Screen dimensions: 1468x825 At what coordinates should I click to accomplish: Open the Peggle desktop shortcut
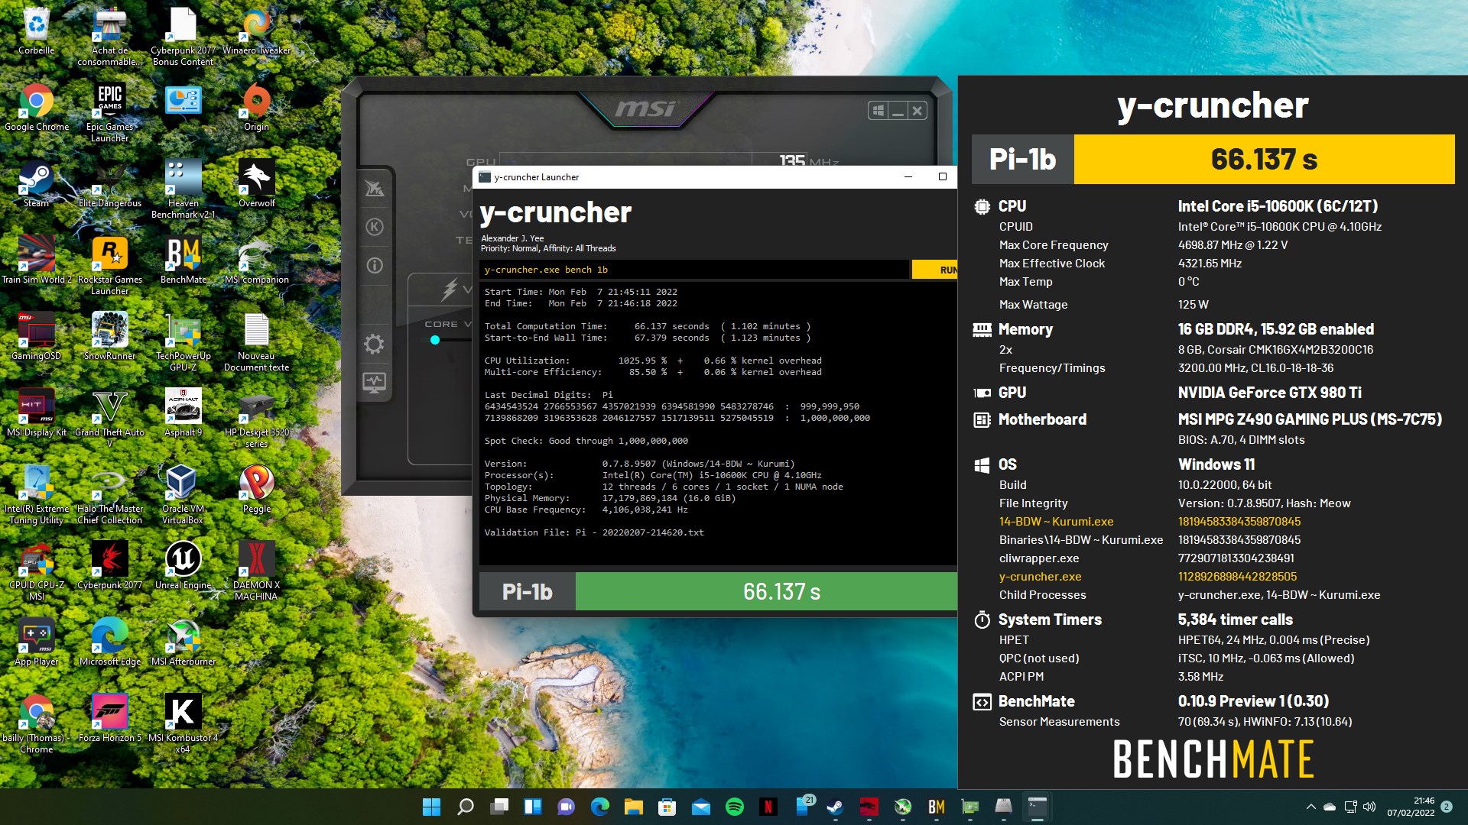[256, 490]
